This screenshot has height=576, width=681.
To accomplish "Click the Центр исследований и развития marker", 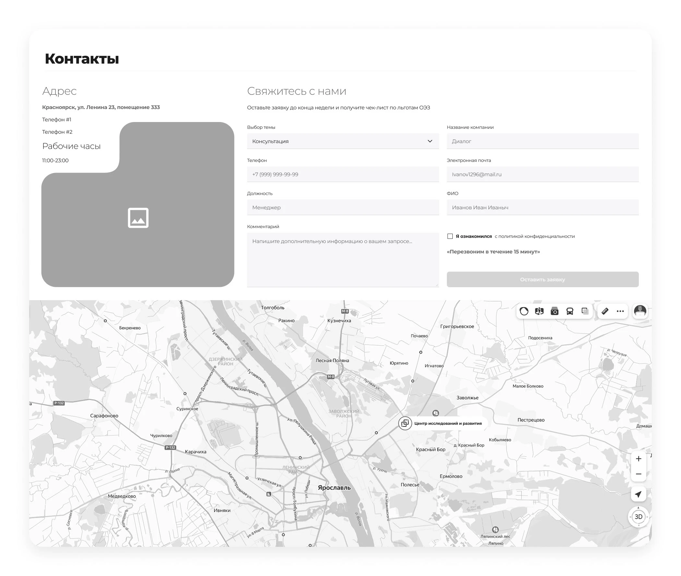I will point(405,423).
